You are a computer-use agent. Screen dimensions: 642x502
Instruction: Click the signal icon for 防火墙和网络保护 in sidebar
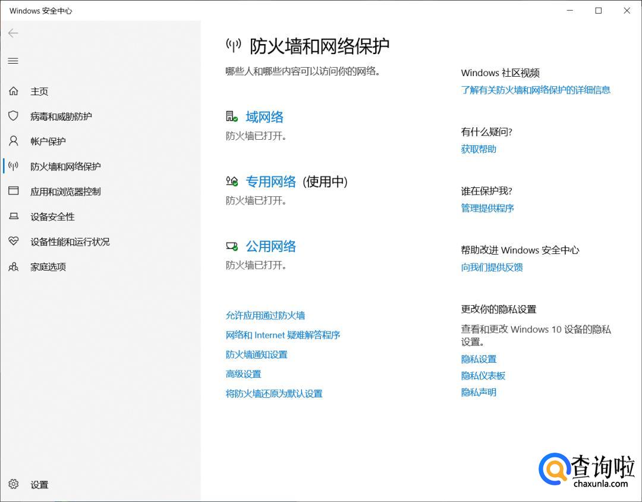14,166
